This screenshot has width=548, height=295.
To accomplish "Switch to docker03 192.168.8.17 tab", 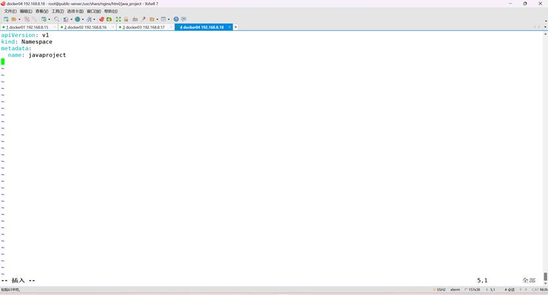I will click(x=145, y=27).
